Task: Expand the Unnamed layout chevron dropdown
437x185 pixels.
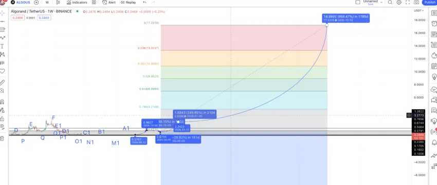Action: 381,2
